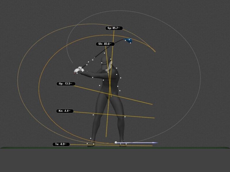The height and width of the screenshot is (172, 230).
Task: Click the golfer's foot closest to To label
Action: 91,144
